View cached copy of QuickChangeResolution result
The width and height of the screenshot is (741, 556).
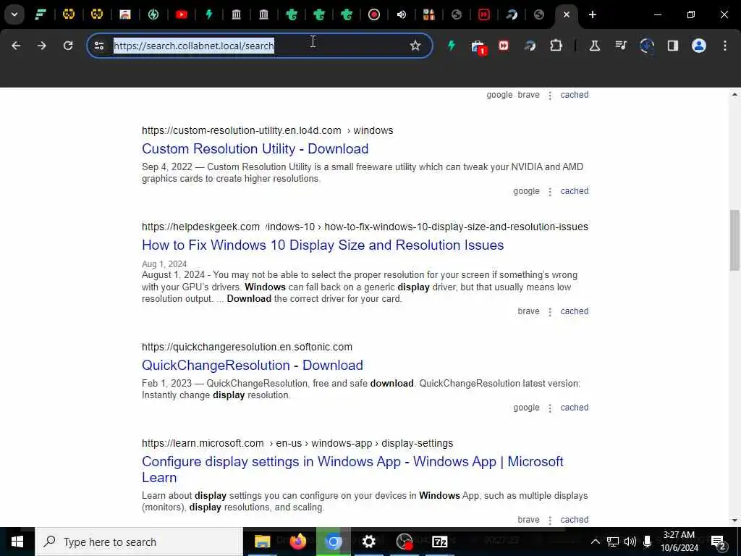[x=574, y=408]
